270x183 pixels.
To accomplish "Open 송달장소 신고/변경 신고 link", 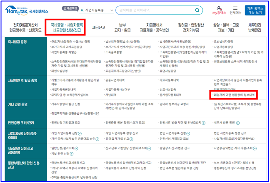I will click(x=175, y=148).
